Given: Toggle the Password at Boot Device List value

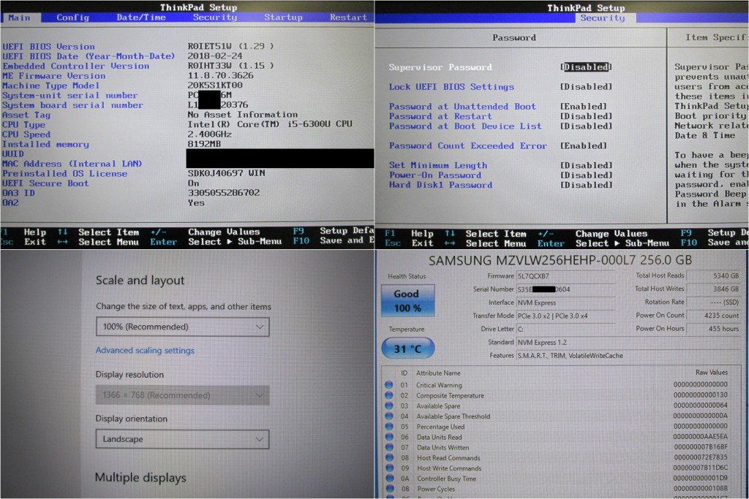Looking at the screenshot, I should [586, 126].
